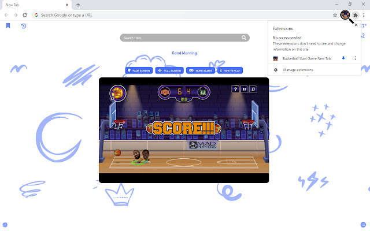Select Basketball Stars Game New Tab entry
The image size is (370, 231).
[x=307, y=58]
